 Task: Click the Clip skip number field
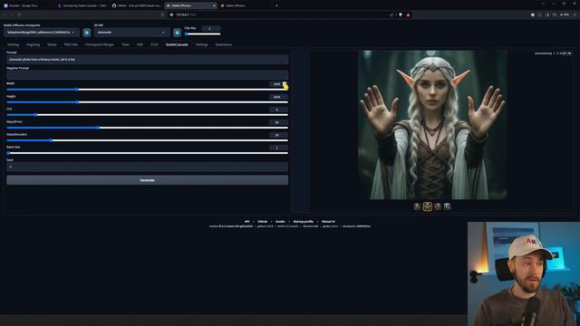211,28
